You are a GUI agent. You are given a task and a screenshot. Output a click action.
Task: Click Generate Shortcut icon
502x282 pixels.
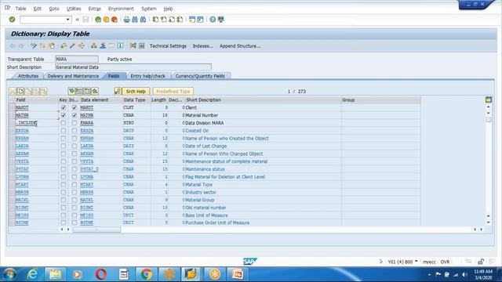(200, 20)
